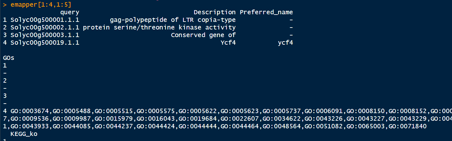452x141 pixels.
Task: Click the gag-polypeptide of LTR copia-type description
Action: (x=173, y=20)
